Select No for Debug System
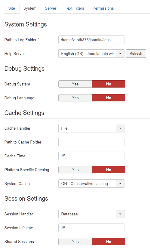 pyautogui.click(x=109, y=84)
